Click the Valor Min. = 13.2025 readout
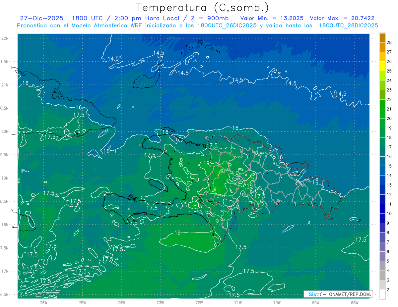 click(x=272, y=18)
